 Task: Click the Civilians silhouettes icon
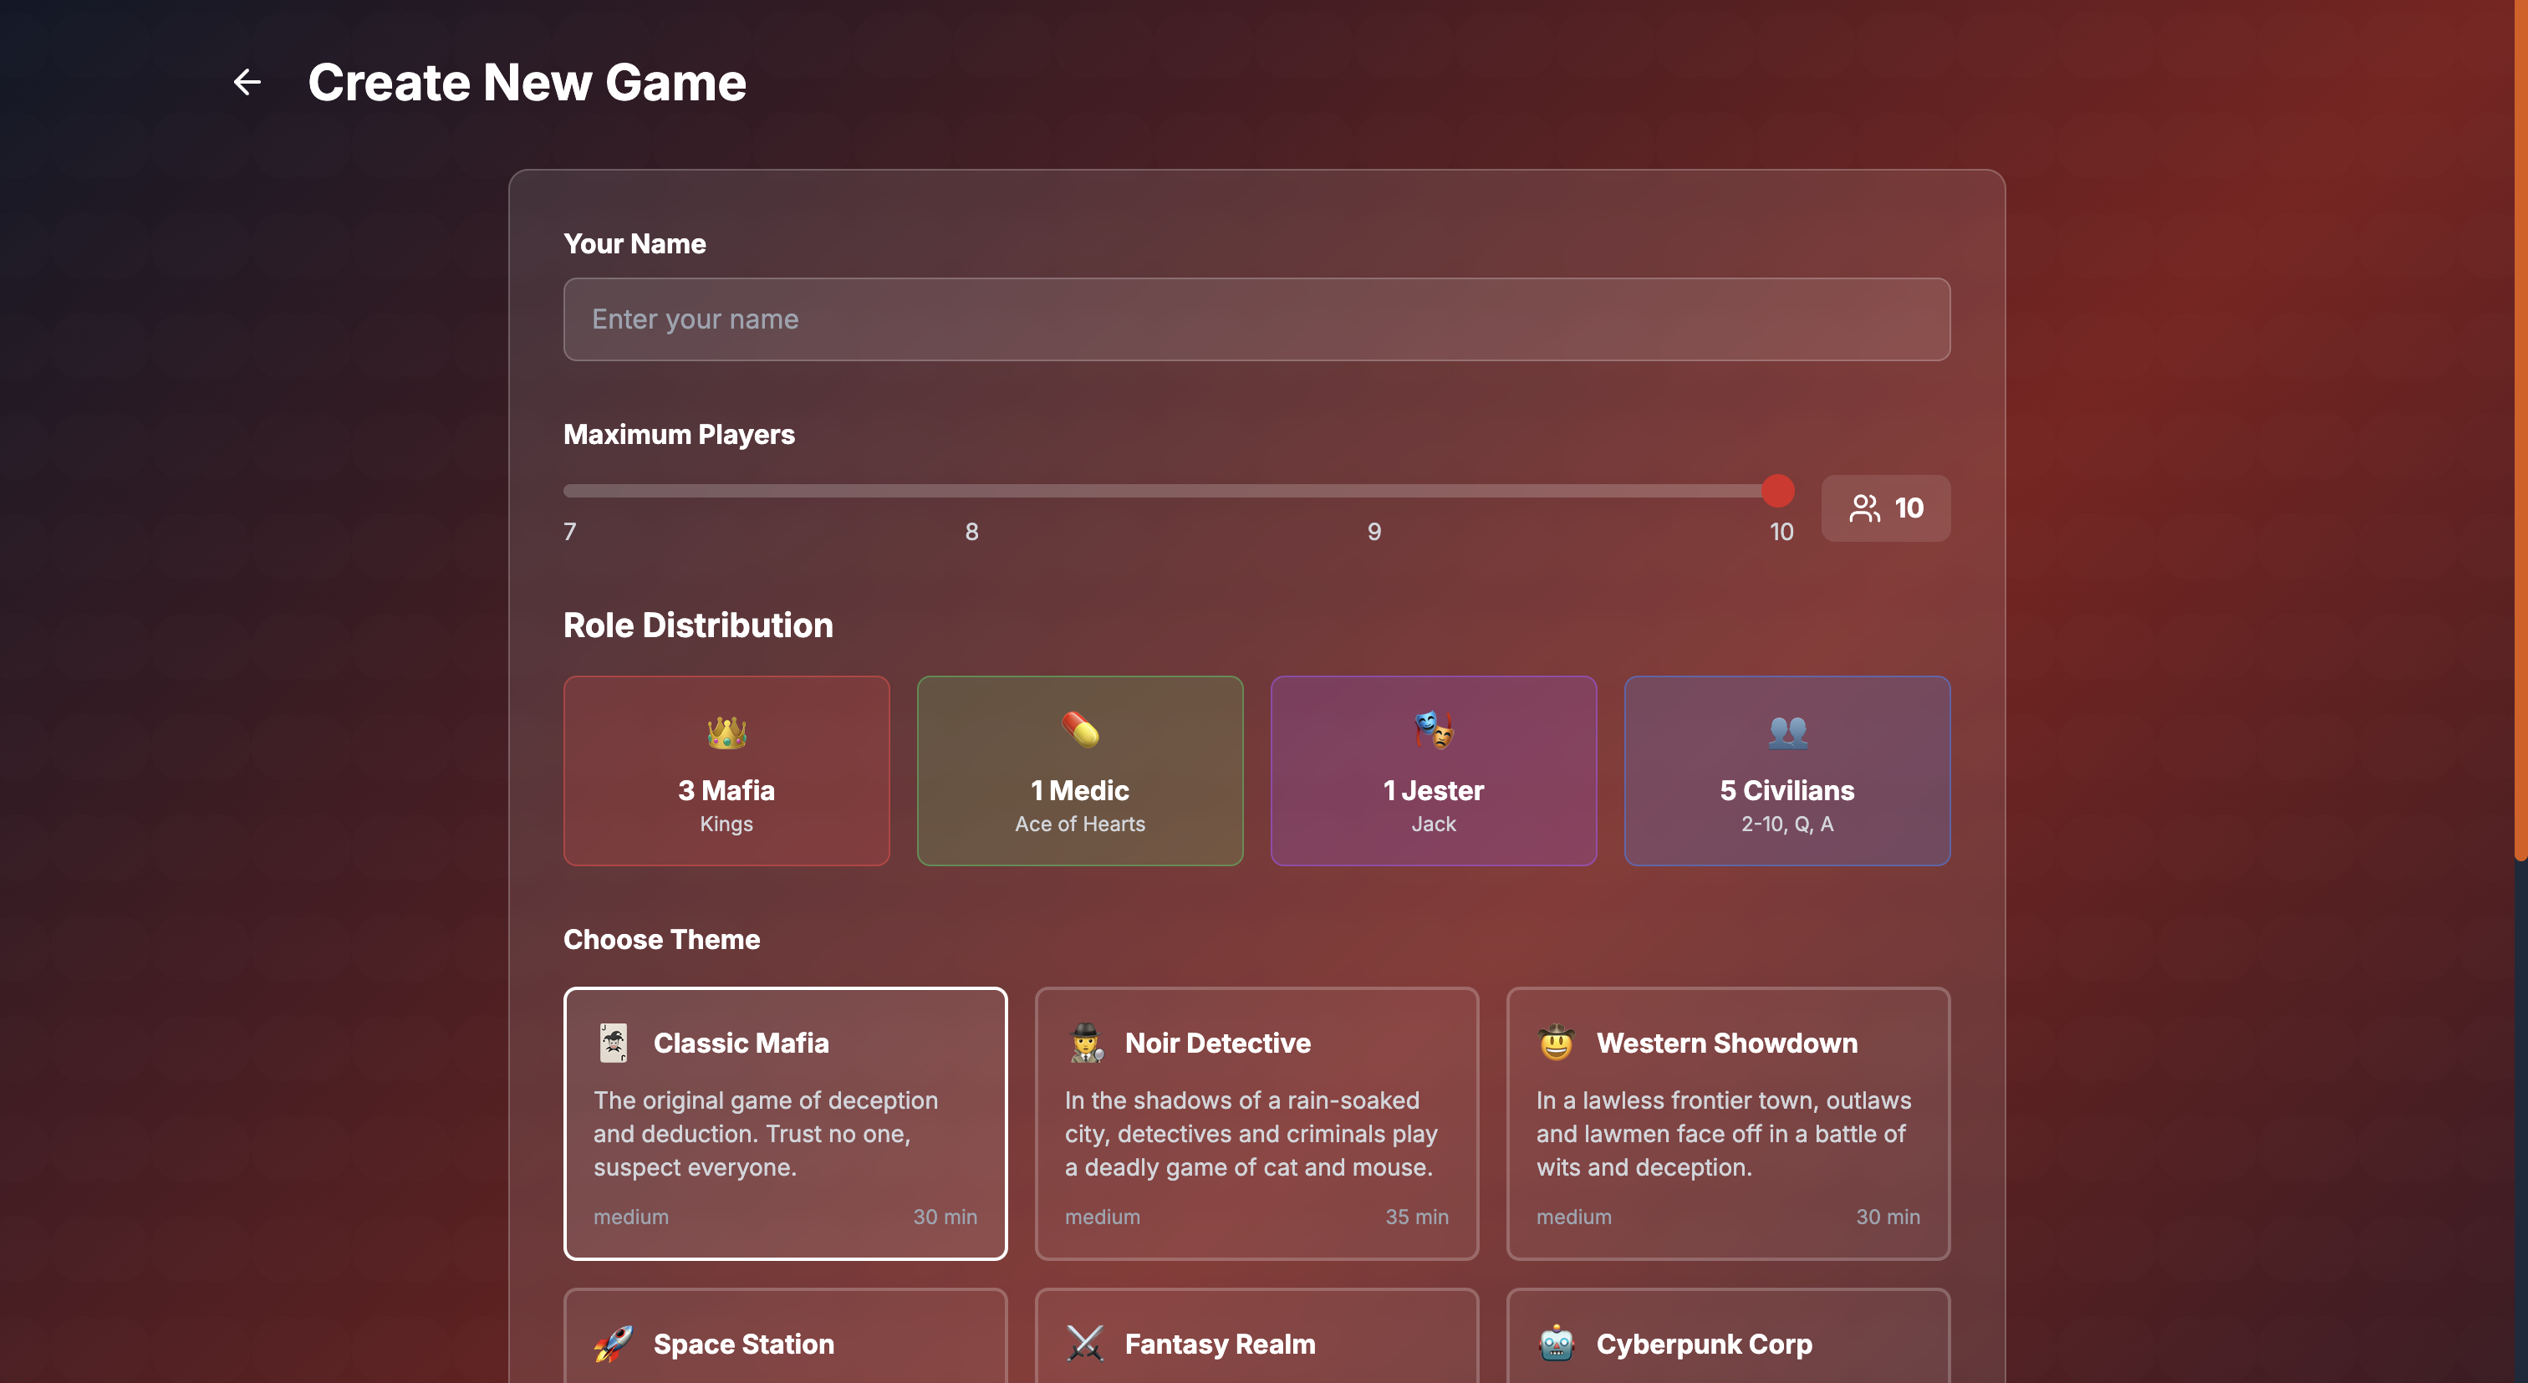1787,732
